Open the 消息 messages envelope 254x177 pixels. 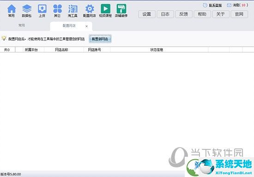(229, 6)
